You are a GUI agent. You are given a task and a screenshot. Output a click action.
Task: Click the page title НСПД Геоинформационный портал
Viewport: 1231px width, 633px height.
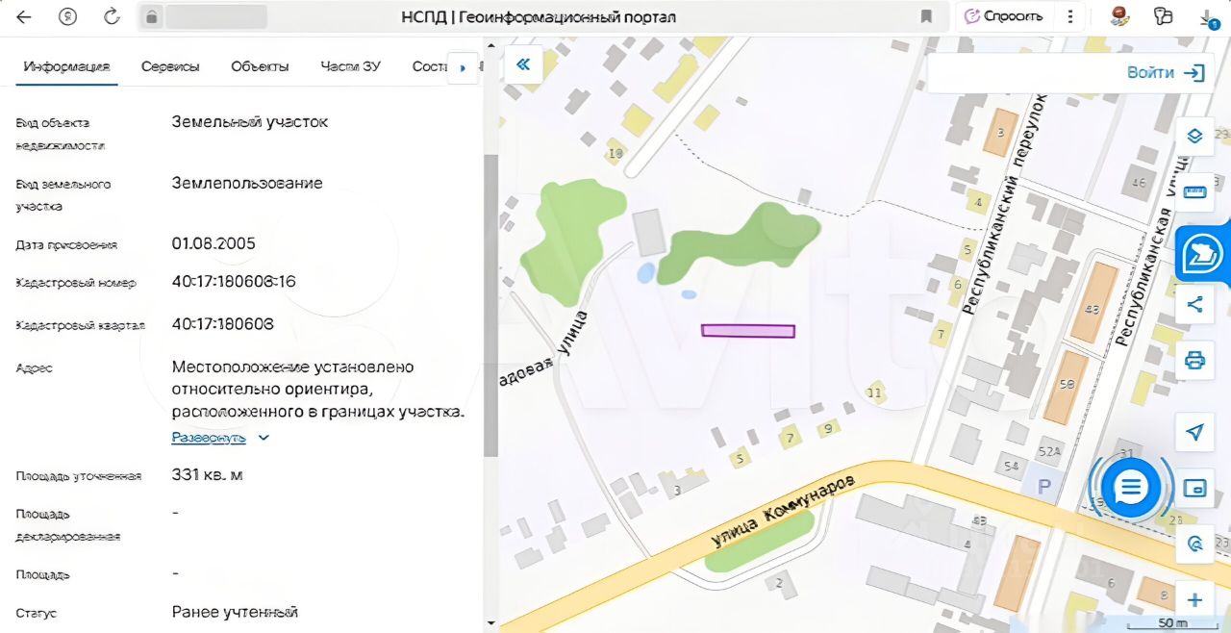click(539, 16)
